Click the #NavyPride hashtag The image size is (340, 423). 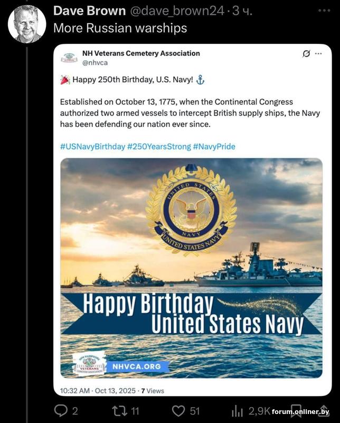(x=214, y=146)
